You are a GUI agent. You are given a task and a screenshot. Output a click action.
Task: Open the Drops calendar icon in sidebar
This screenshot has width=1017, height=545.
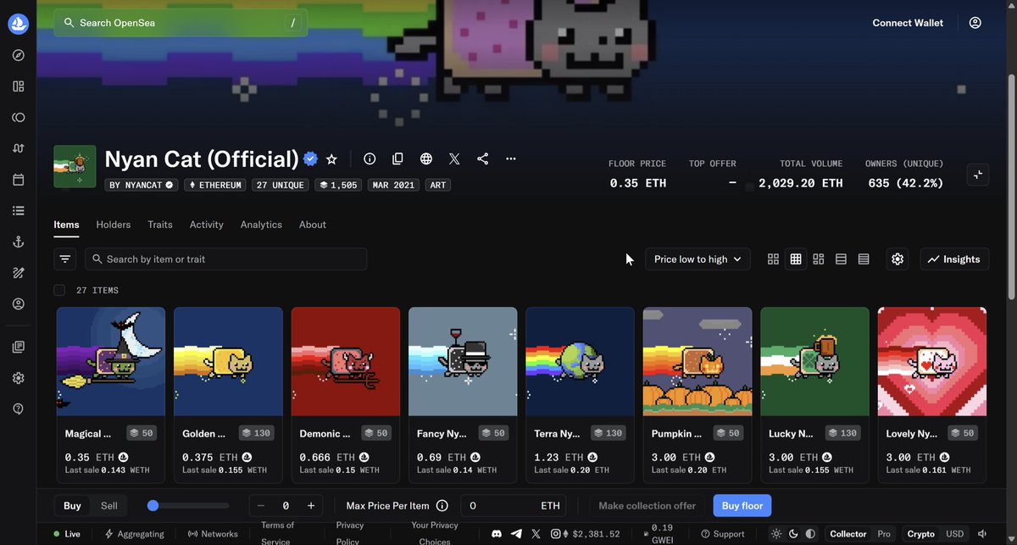point(19,180)
